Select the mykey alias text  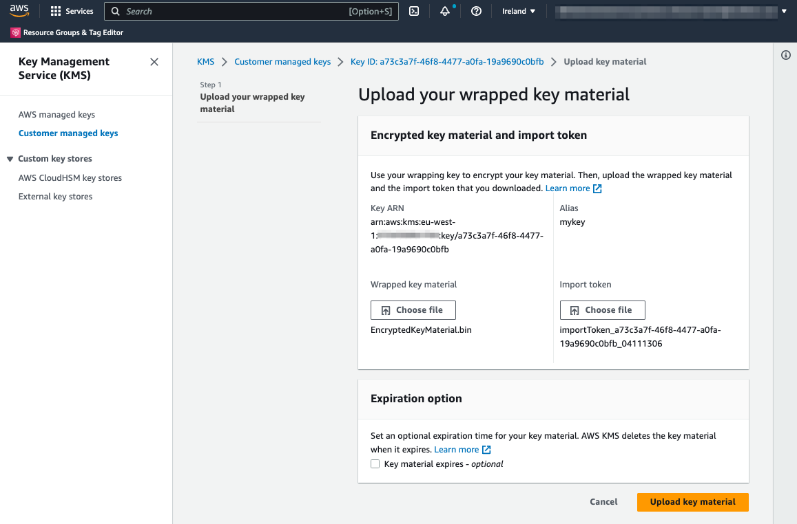[x=572, y=221]
